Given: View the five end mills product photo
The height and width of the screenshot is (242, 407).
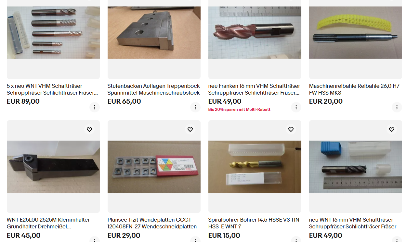Looking at the screenshot, I should pos(53,33).
